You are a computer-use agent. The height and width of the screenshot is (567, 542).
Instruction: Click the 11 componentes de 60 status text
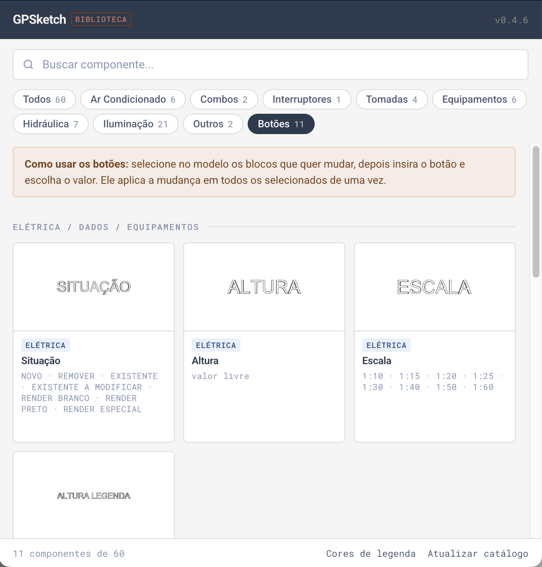point(69,553)
